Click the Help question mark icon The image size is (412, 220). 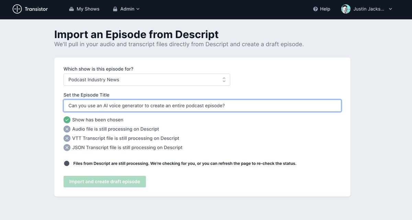(316, 9)
